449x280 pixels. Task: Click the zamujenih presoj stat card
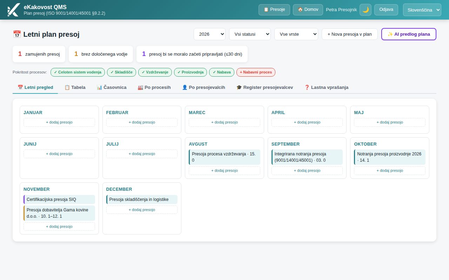(x=39, y=54)
